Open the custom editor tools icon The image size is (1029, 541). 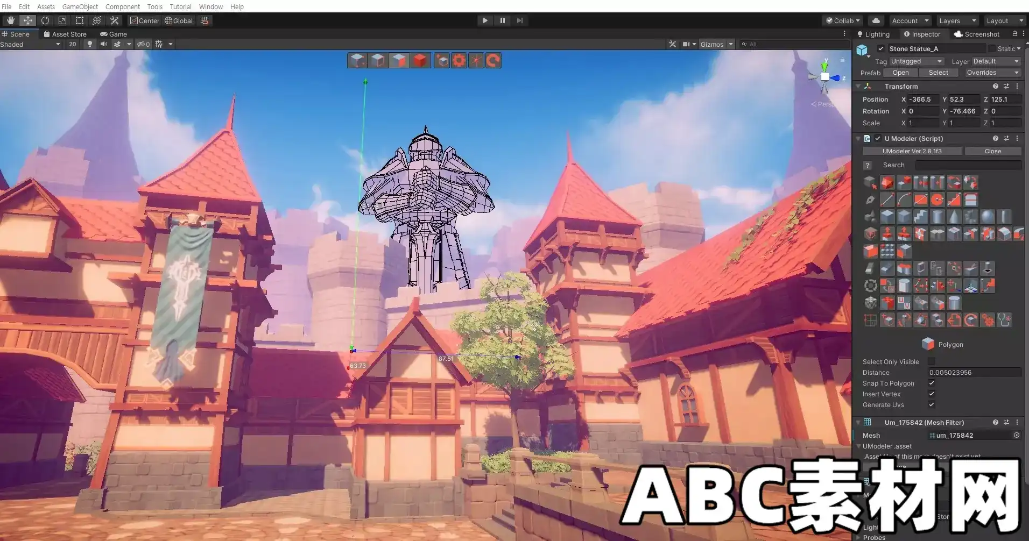coord(114,20)
